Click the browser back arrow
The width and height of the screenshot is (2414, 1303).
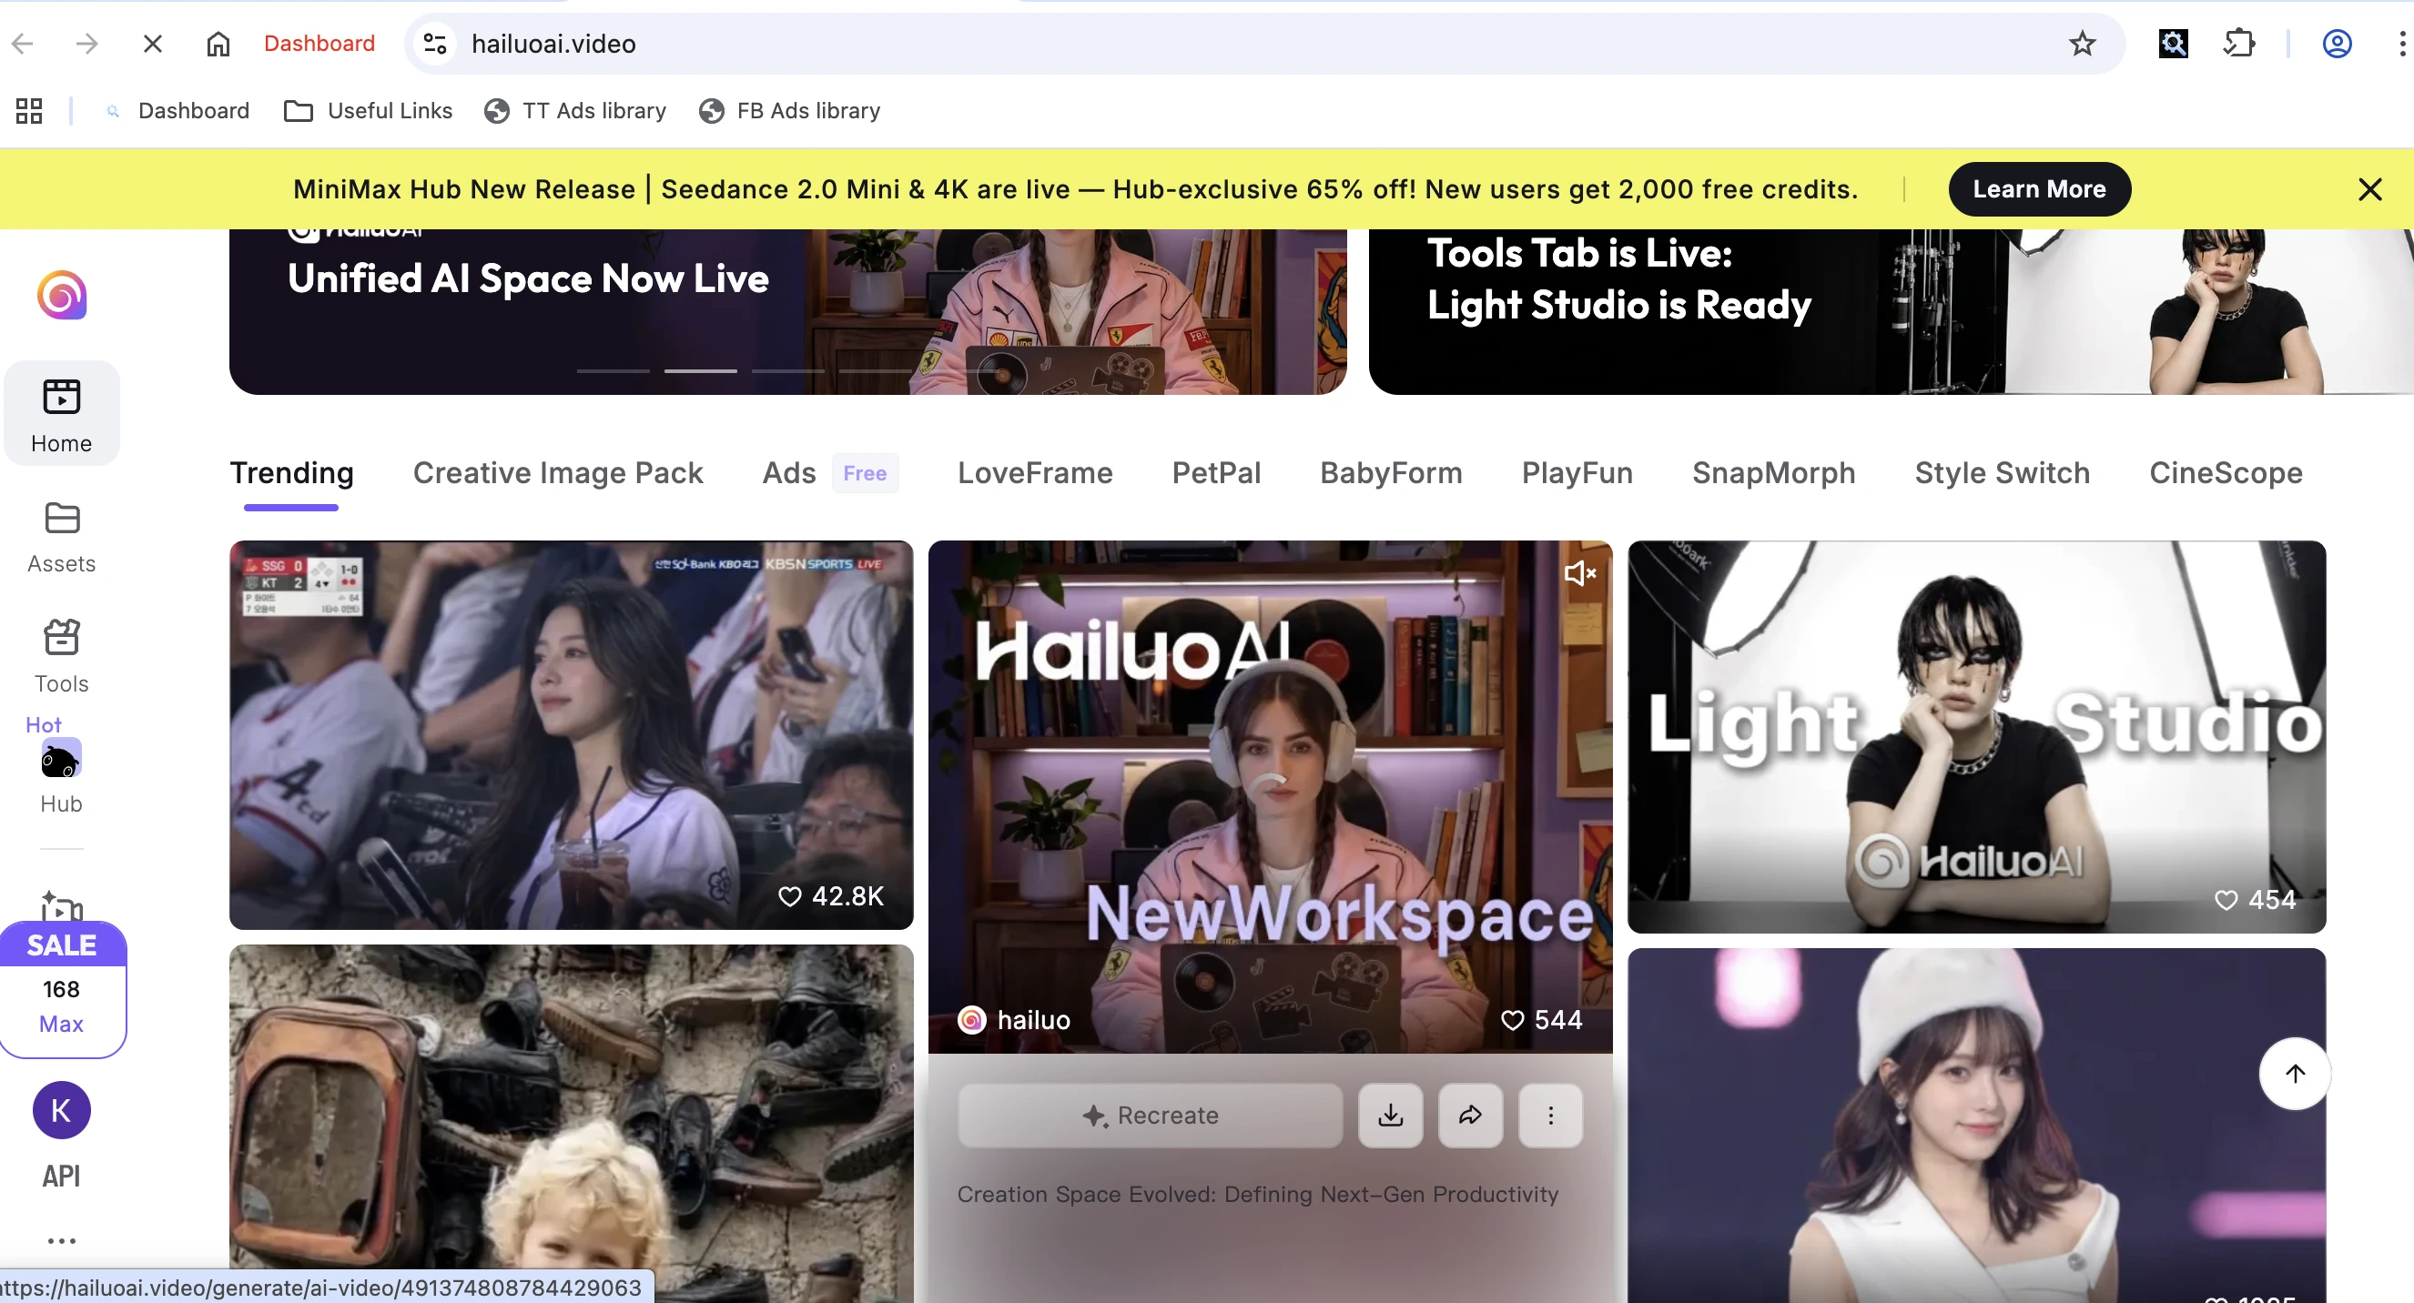point(24,44)
